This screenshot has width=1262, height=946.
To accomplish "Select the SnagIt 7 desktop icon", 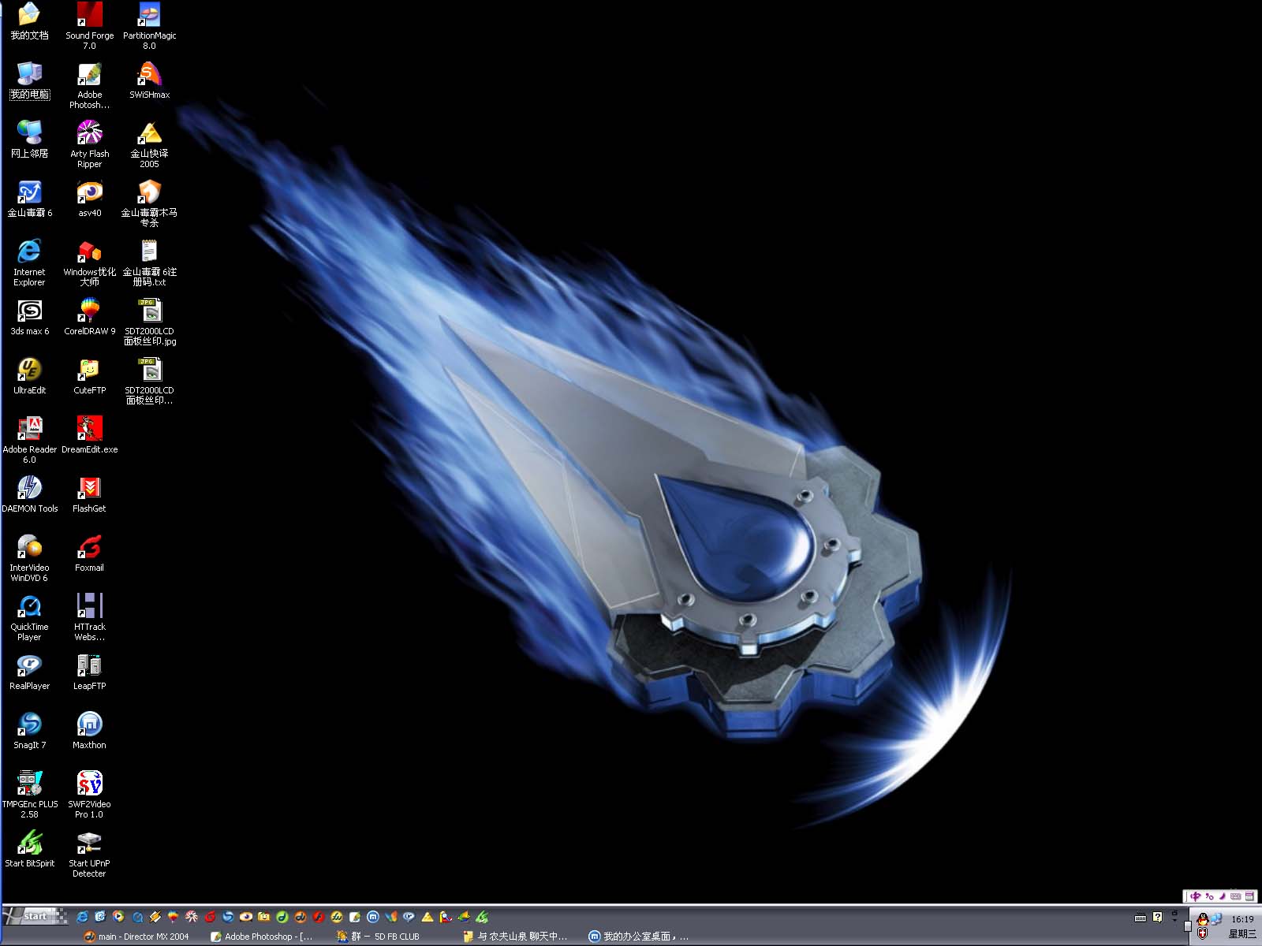I will coord(29,731).
